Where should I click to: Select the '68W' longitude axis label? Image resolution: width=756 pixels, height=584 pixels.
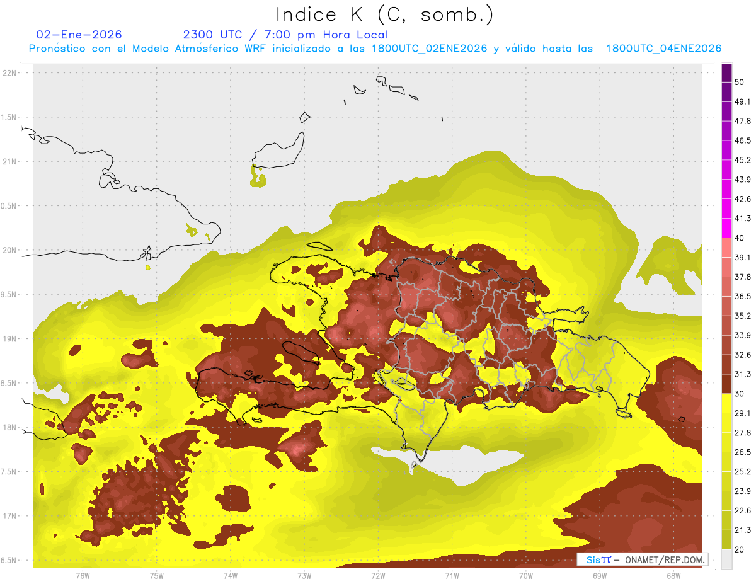tap(673, 576)
